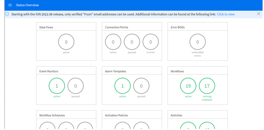264x130 pixels.
Task: Open the 'Click to view' link
Action: click(226, 14)
